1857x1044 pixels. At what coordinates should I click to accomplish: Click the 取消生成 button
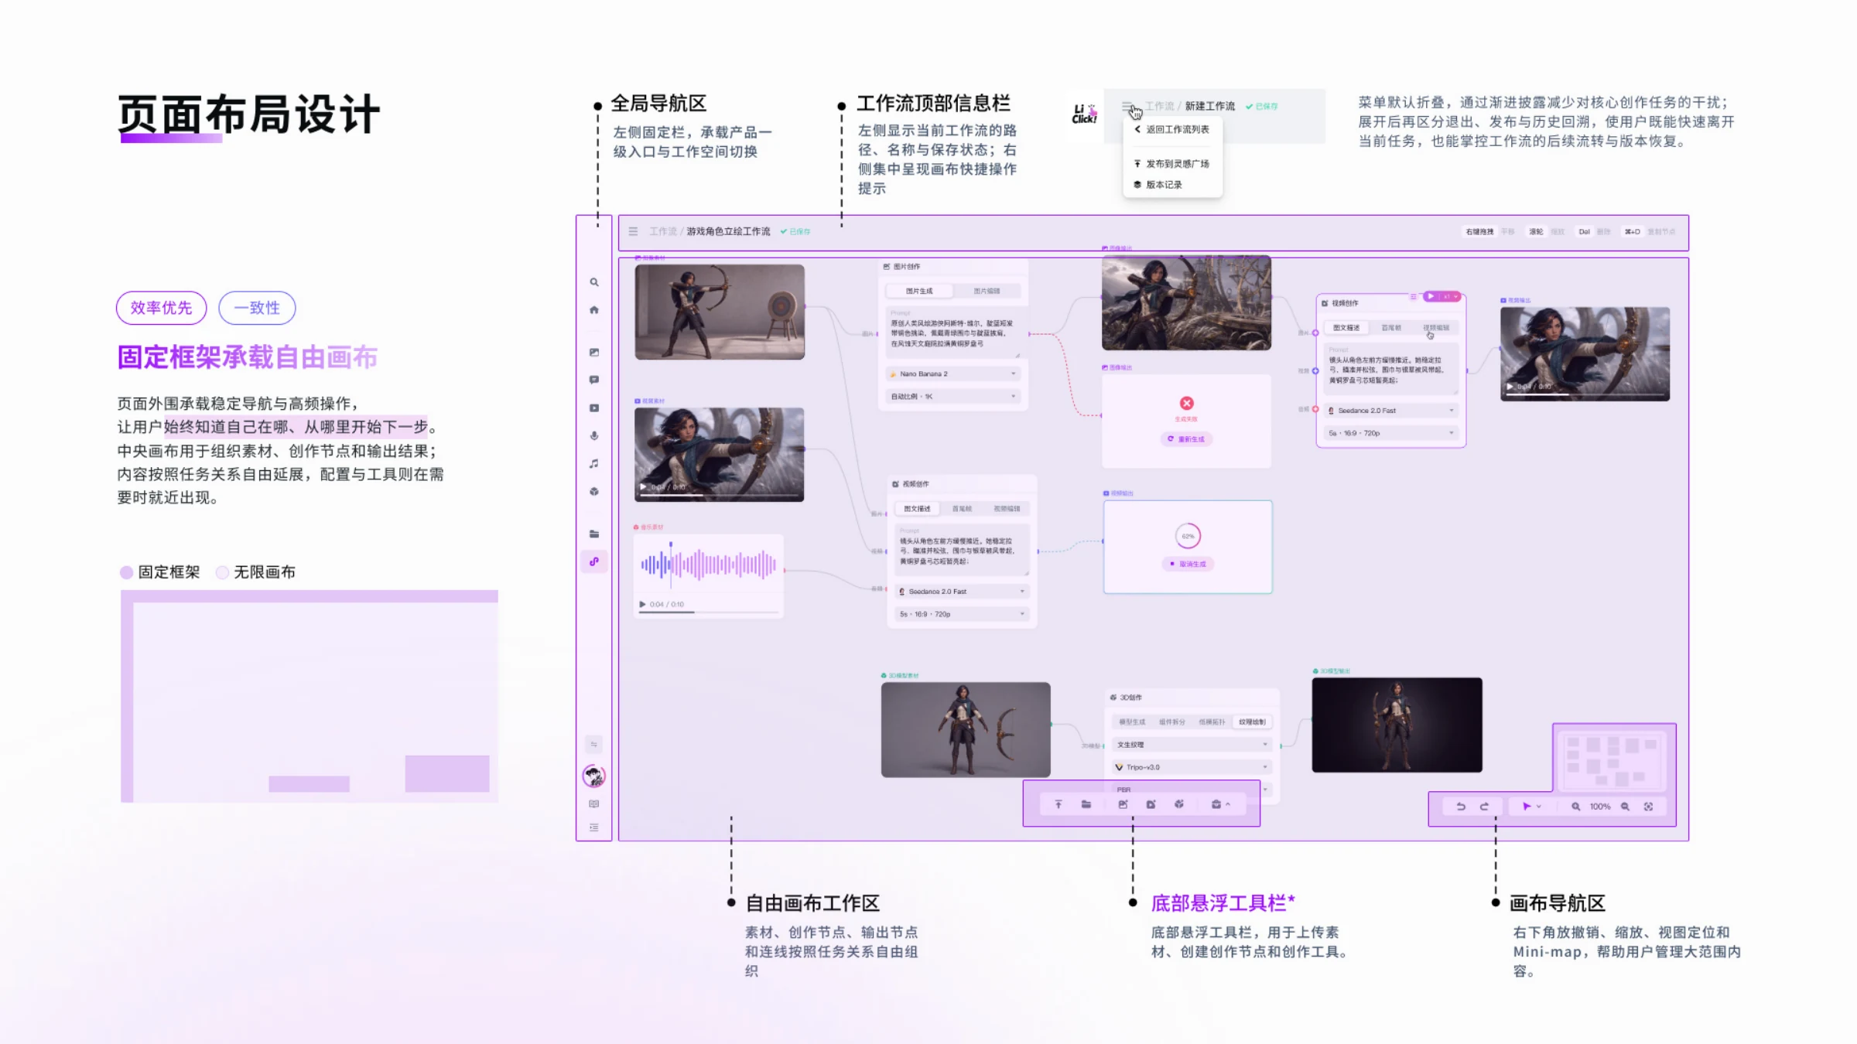click(x=1188, y=564)
